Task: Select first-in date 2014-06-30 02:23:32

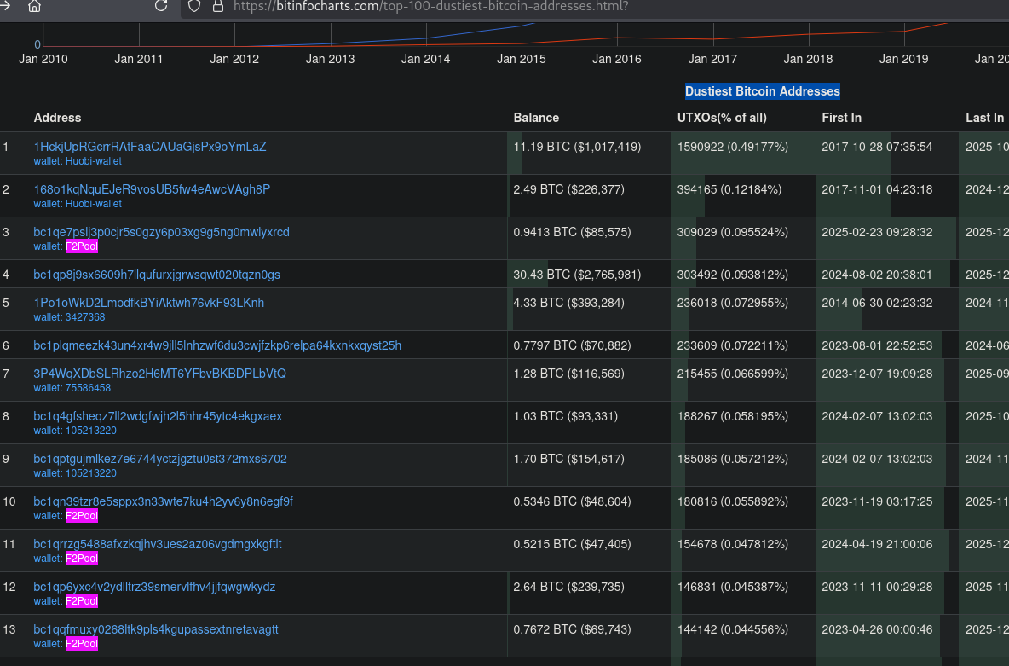Action: pos(877,303)
